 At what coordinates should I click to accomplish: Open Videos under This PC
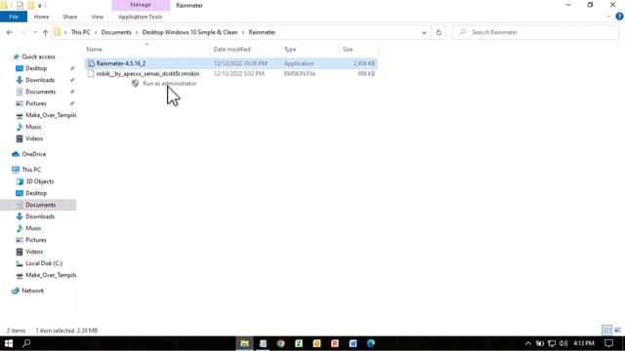34,252
